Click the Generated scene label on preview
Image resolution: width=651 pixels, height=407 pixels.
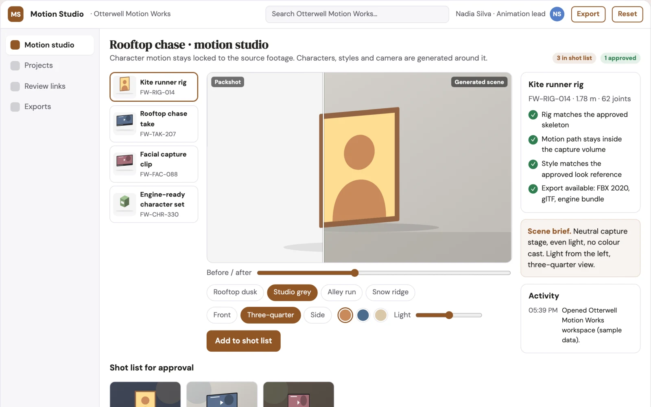click(479, 82)
